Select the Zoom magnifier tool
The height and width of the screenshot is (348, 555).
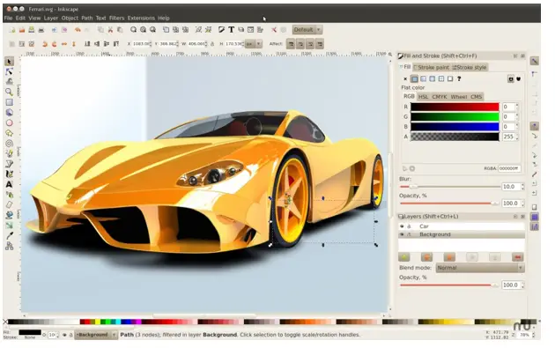click(9, 92)
